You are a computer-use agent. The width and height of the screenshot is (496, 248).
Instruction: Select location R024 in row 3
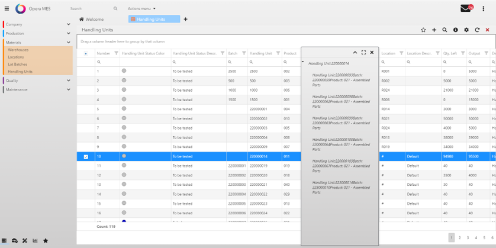392,90
